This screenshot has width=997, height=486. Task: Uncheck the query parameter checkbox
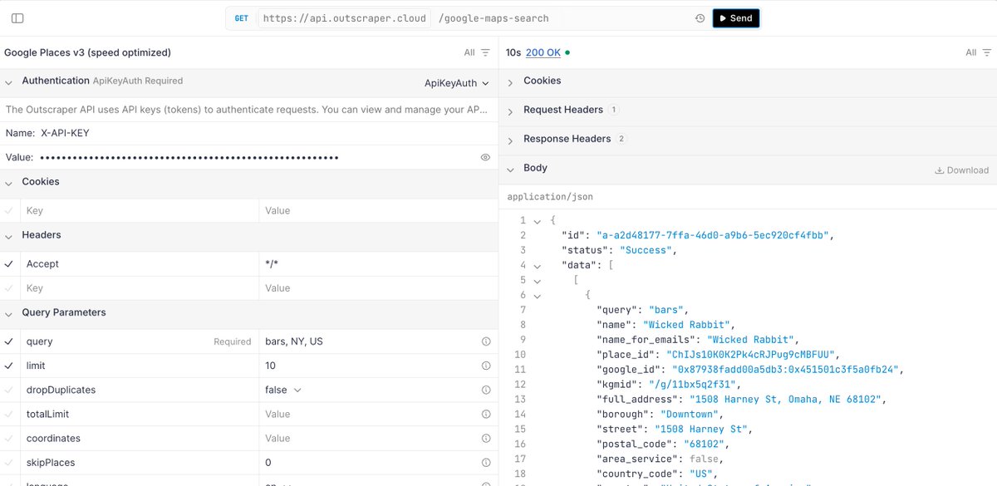click(x=9, y=341)
